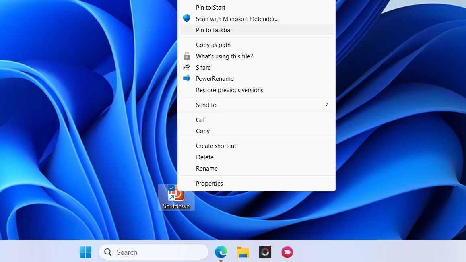Open Microsoft Edge from the taskbar
466x262 pixels.
221,252
